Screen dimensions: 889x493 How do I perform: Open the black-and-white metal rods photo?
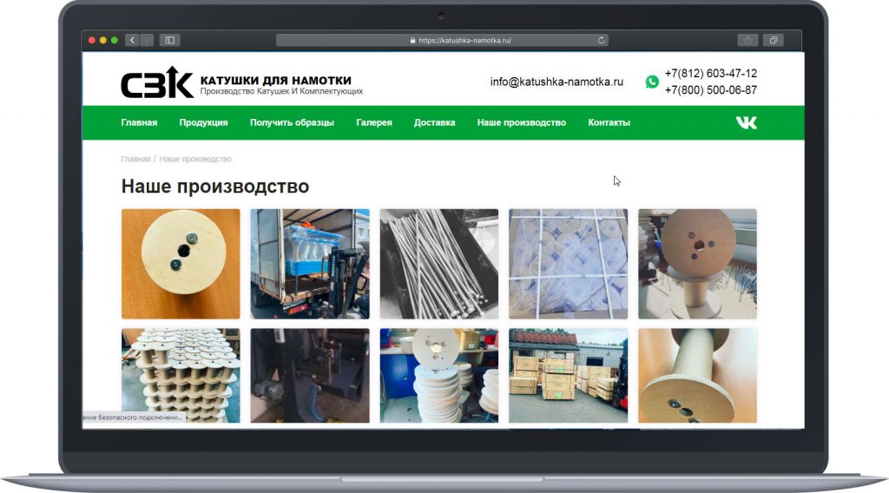[439, 264]
